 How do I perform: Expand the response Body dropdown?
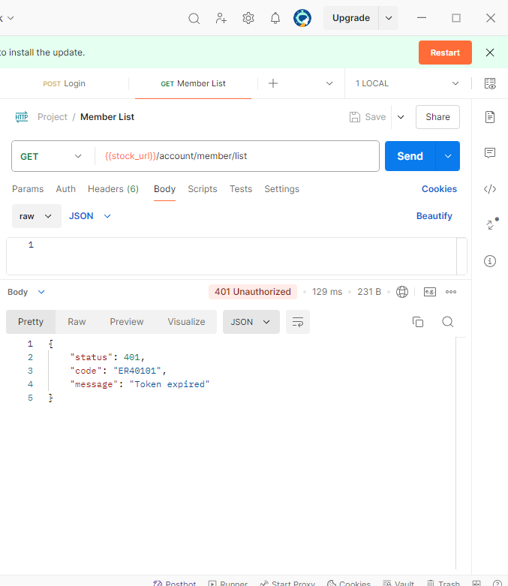pos(26,292)
